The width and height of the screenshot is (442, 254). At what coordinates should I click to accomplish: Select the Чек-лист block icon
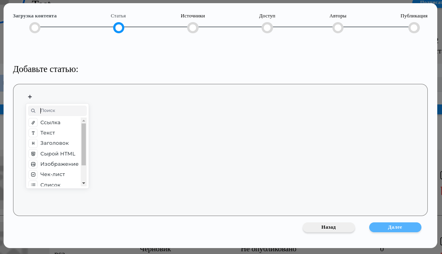33,174
